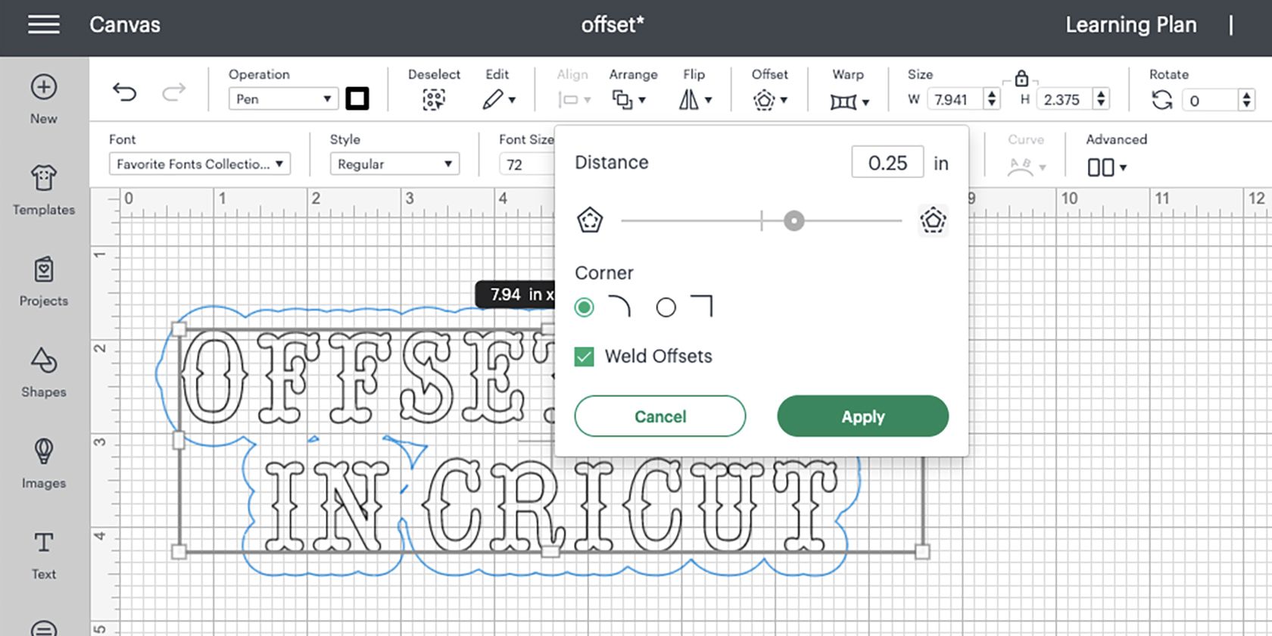Expand the Edit dropdown arrow

coord(512,100)
